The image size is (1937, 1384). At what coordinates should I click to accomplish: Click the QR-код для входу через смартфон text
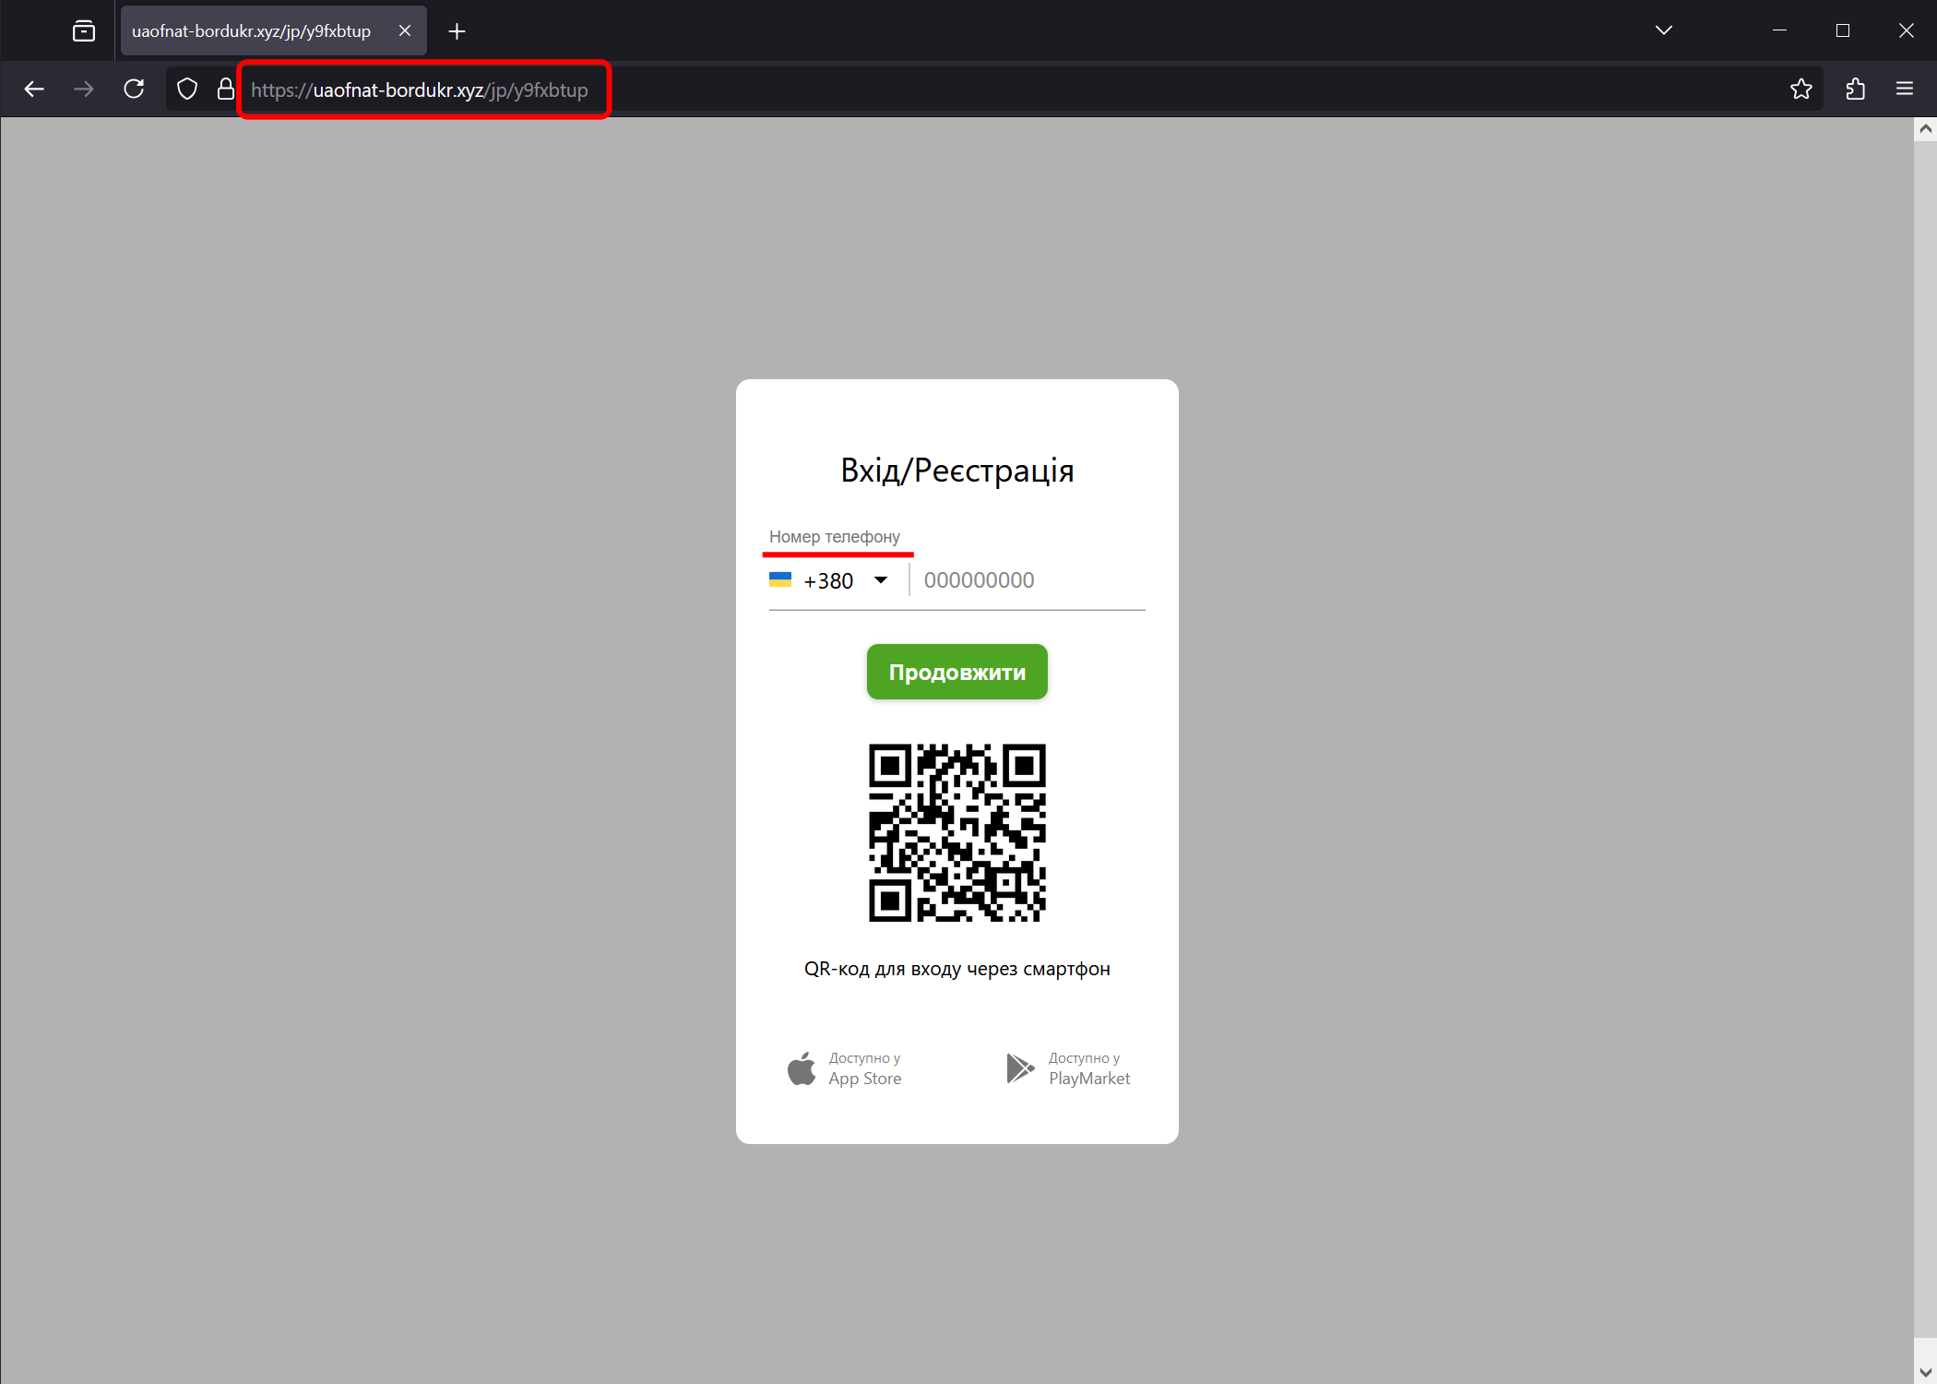click(x=957, y=969)
